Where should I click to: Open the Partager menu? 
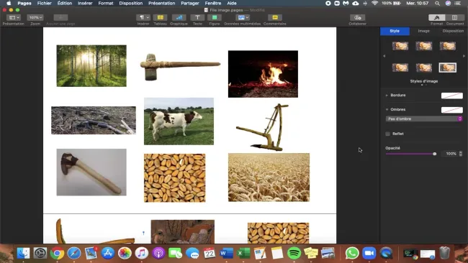190,4
